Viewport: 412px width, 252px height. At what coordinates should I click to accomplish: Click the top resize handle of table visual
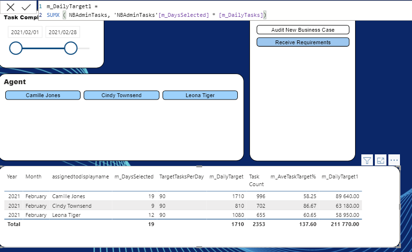(199, 166)
